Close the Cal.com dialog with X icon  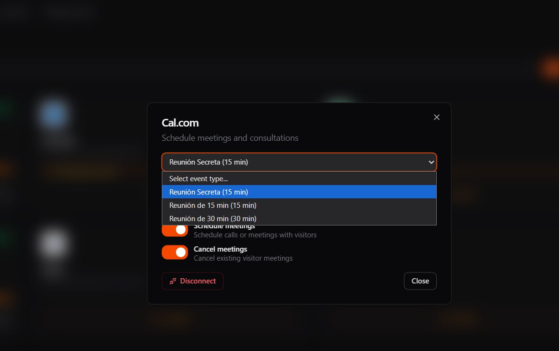coord(436,117)
